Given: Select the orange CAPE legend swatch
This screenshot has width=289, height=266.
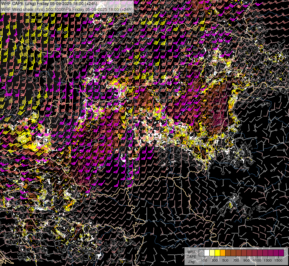Looking at the screenshot, I should pos(223,253).
